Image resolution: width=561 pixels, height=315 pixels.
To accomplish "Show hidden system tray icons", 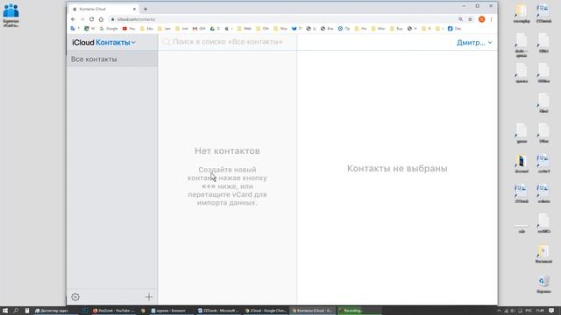I will [x=499, y=311].
